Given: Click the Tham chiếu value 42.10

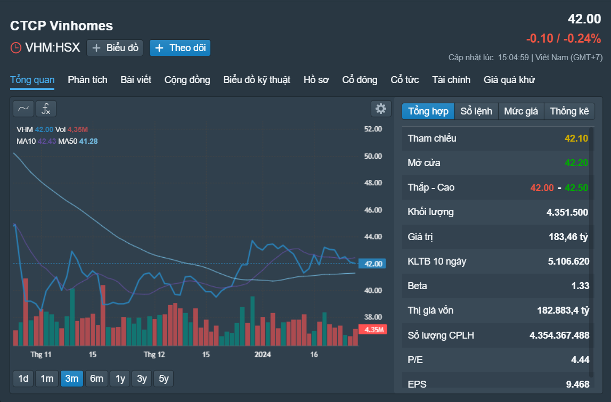Looking at the screenshot, I should [576, 138].
